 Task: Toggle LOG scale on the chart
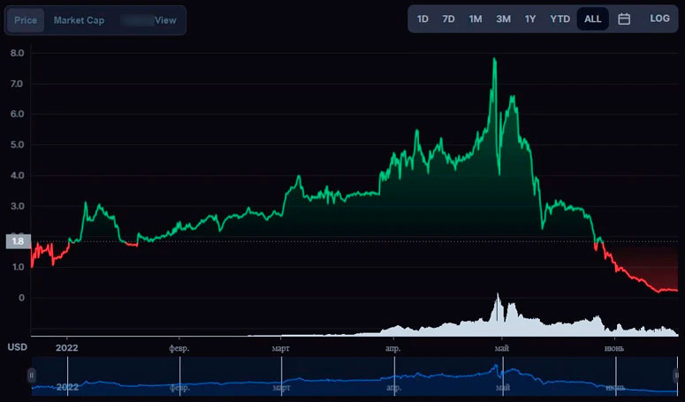pos(659,19)
